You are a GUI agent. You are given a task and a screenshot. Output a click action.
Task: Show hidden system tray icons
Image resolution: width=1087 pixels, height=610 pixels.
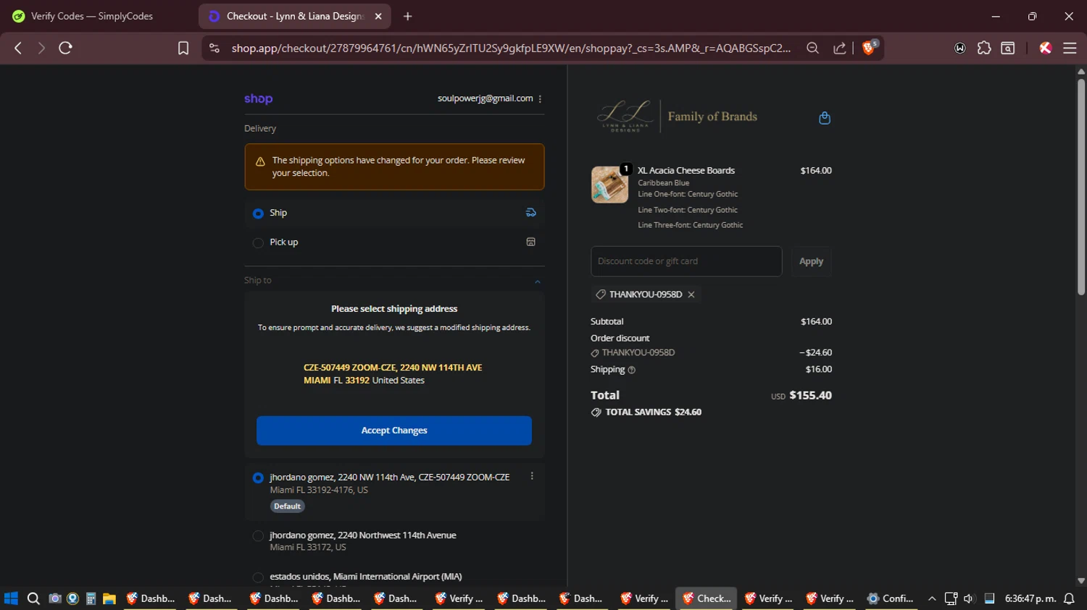pyautogui.click(x=932, y=598)
